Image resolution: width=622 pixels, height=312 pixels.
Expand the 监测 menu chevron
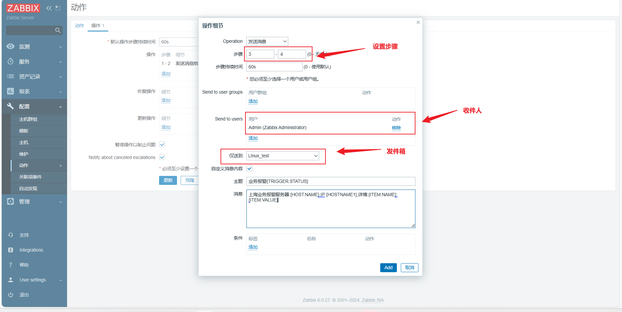click(60, 47)
